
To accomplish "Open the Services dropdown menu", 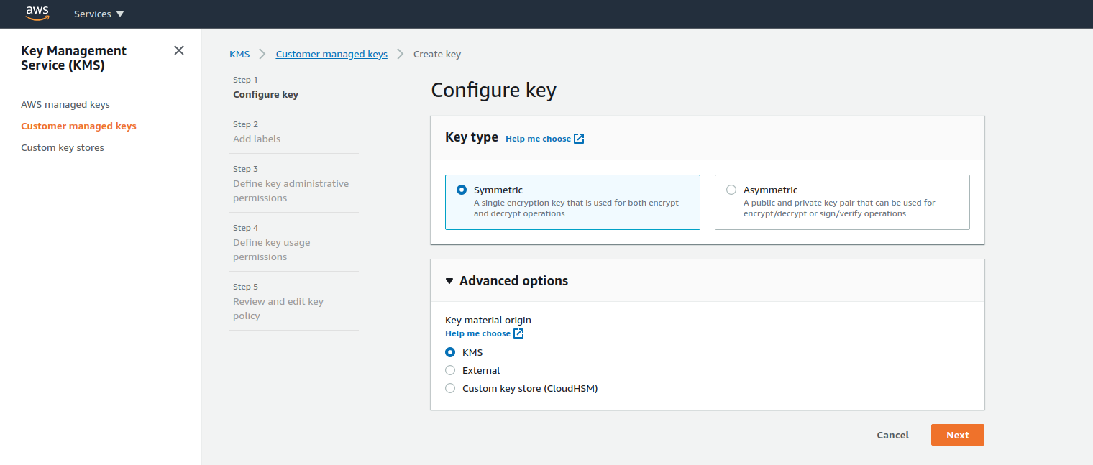I will click(99, 14).
